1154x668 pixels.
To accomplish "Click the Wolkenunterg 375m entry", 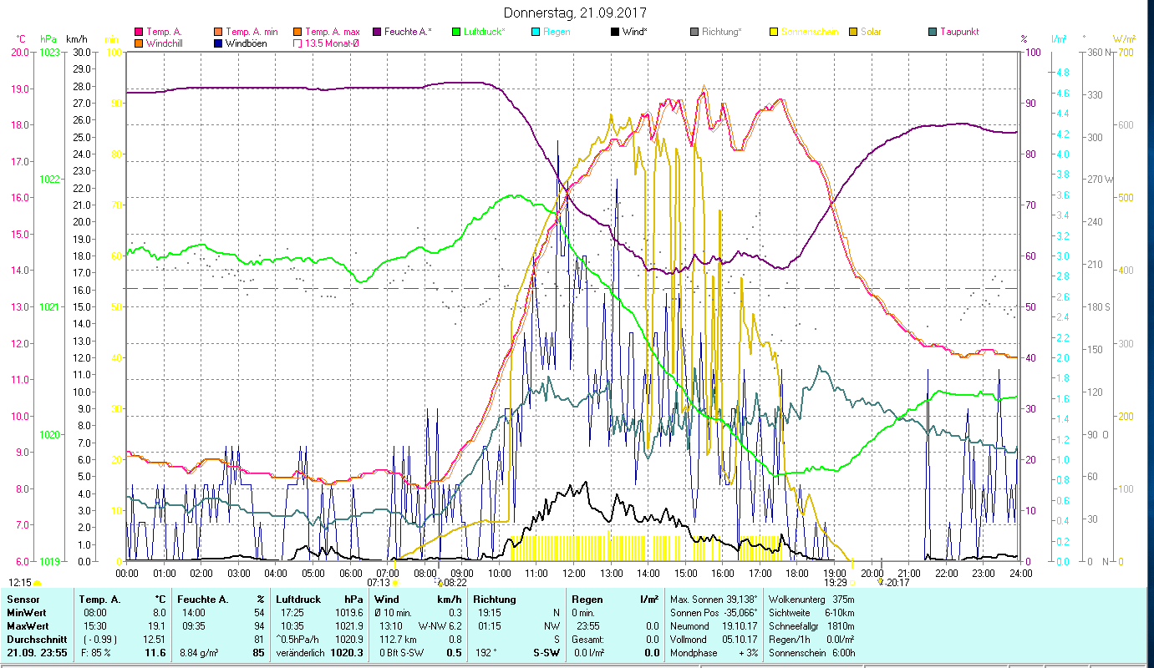I will click(x=811, y=600).
